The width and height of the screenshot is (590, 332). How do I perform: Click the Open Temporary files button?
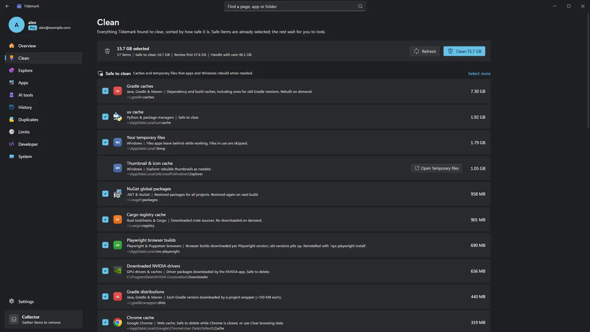437,168
